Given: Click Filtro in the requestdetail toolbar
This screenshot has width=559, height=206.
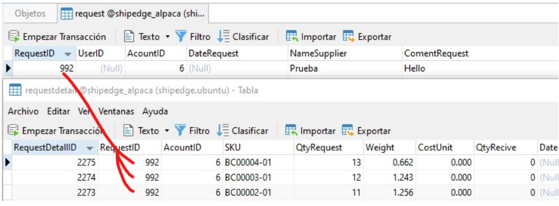Looking at the screenshot, I should 192,131.
